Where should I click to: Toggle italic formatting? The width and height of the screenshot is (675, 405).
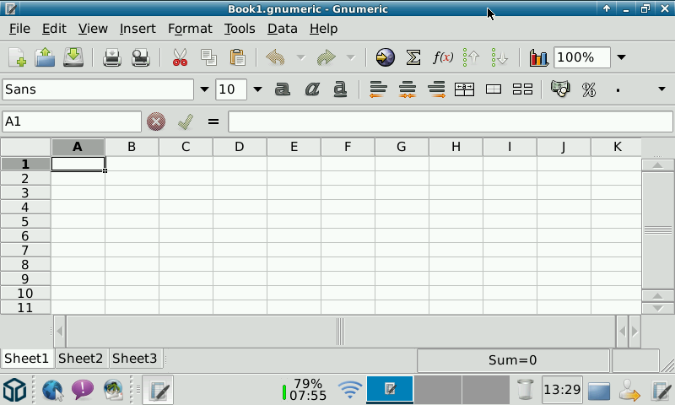(311, 89)
